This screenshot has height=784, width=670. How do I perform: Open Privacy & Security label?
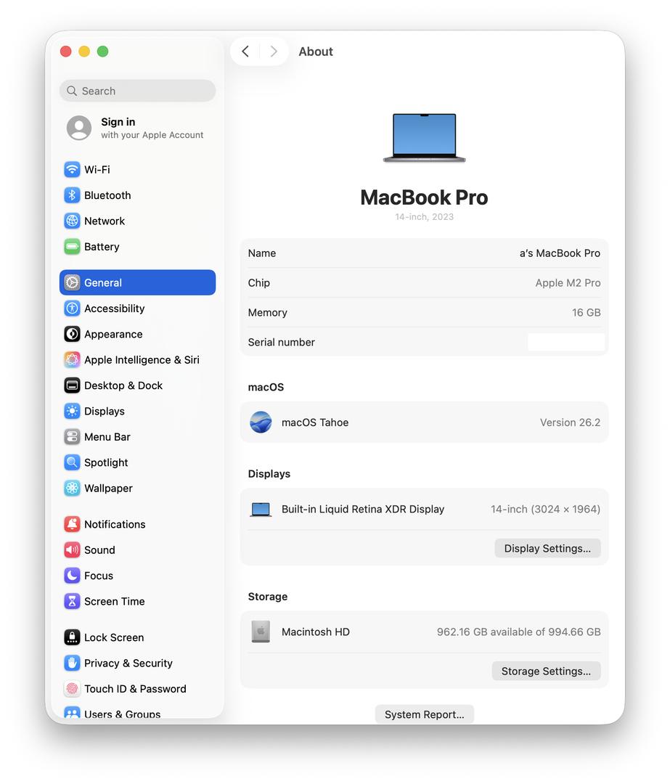click(128, 663)
